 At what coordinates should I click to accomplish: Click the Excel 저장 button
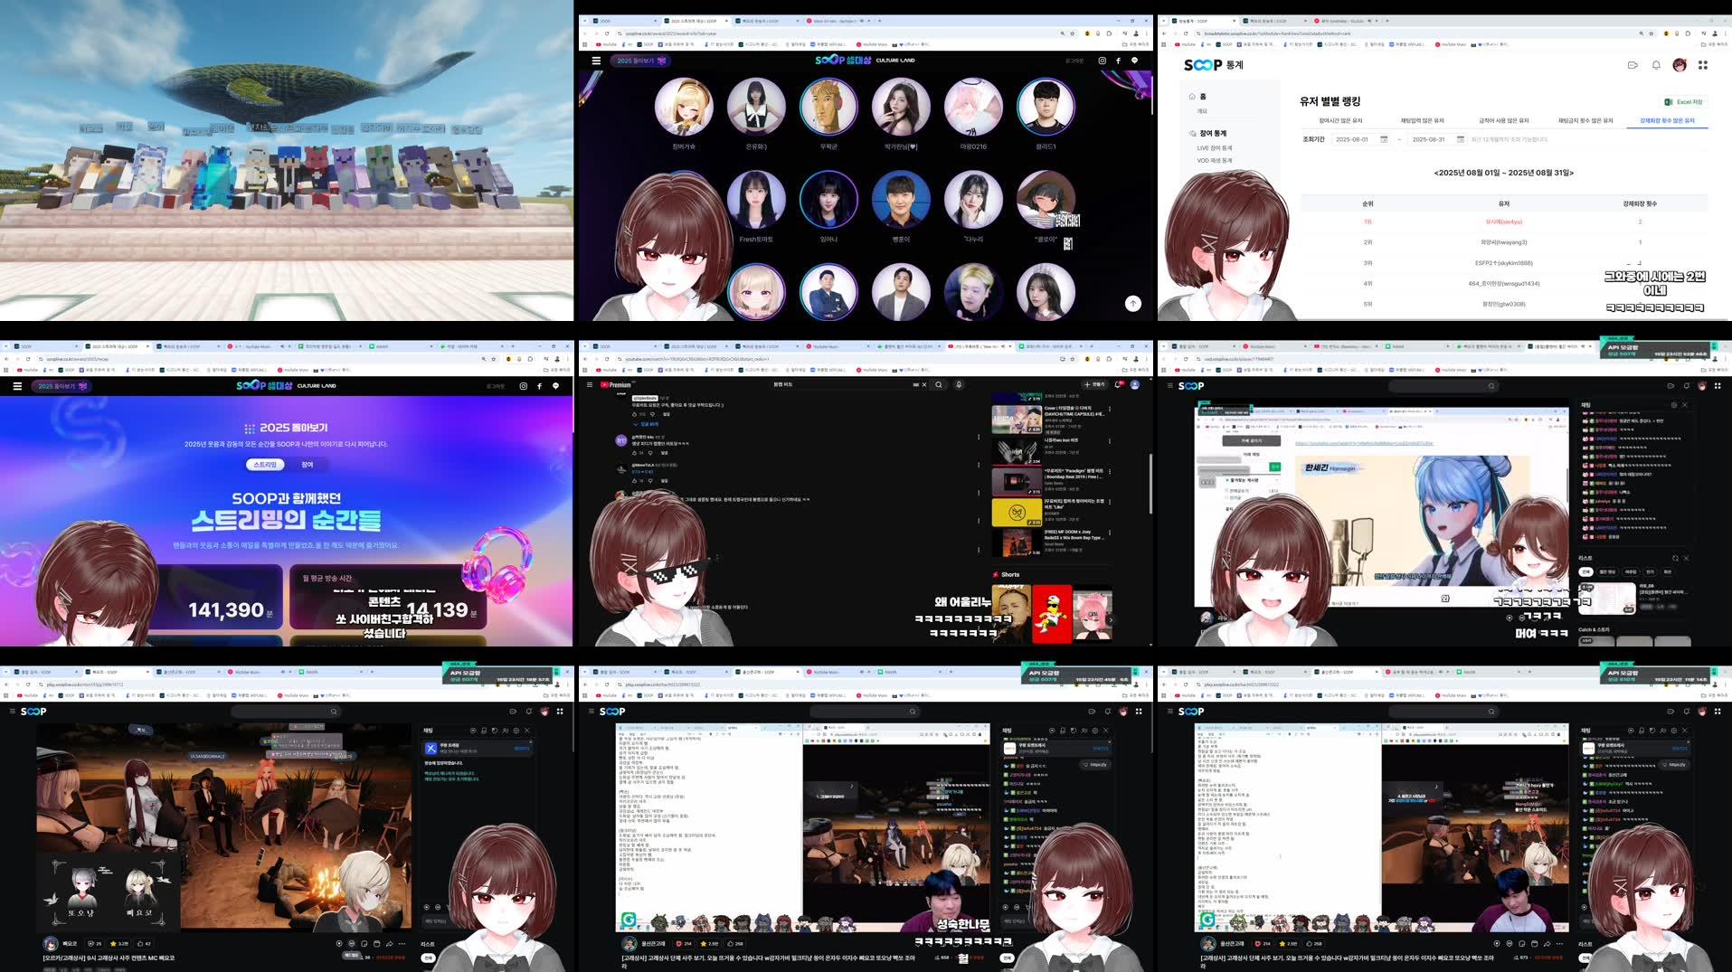tap(1684, 101)
